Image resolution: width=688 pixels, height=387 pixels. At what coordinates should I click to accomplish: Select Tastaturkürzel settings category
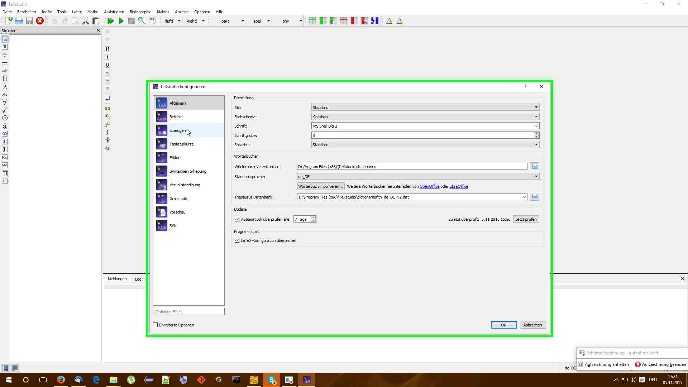189,144
